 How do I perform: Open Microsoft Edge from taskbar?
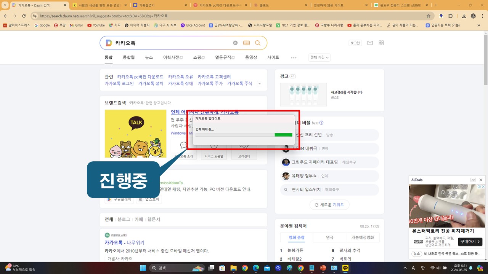click(256, 268)
